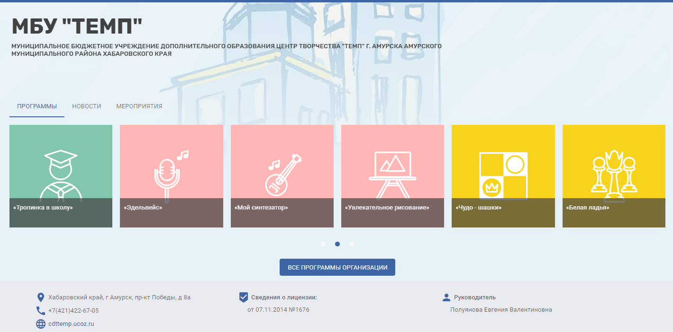Click the full organization name subtitle
Screen dimensions: 673x332
point(227,50)
